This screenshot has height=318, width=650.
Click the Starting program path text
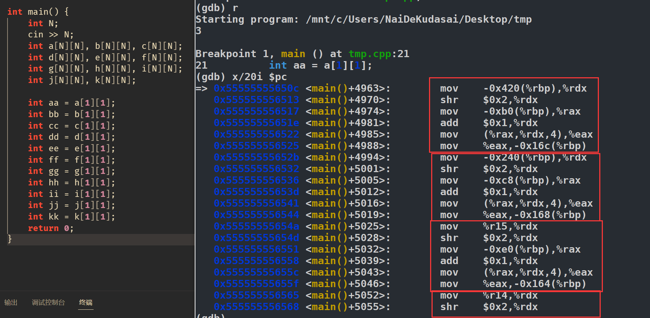pos(419,19)
